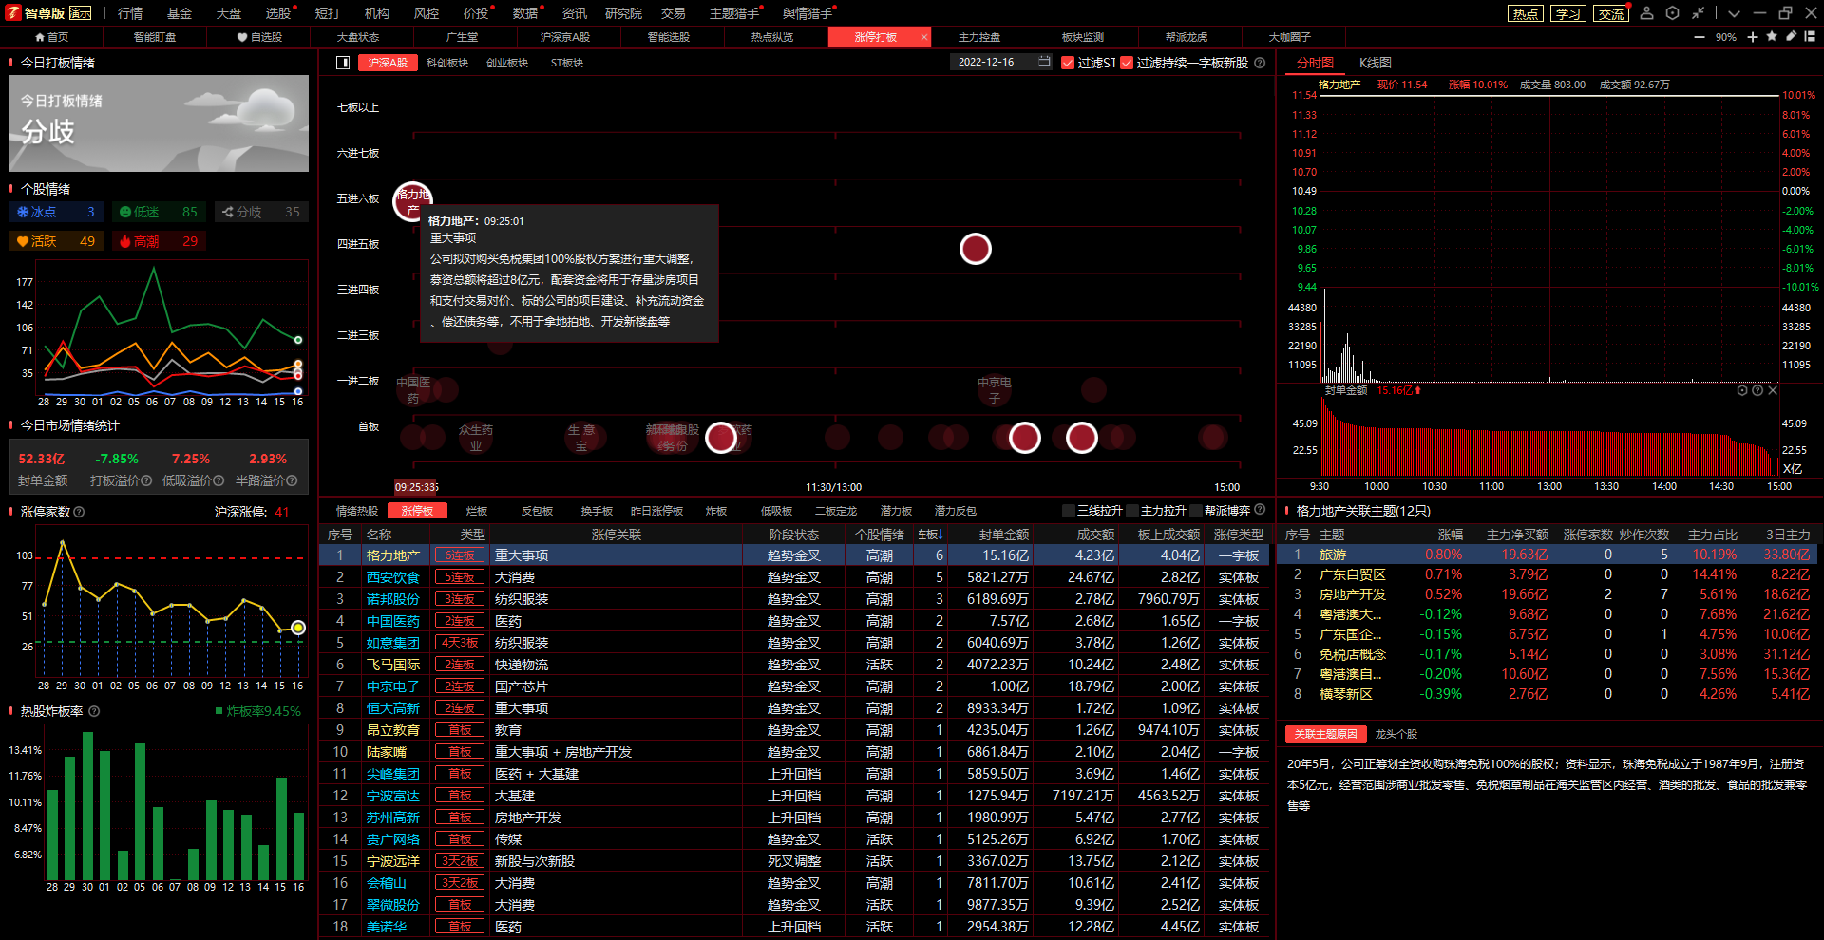
Task: Click help icon next to 打板溢价
Action: [147, 481]
